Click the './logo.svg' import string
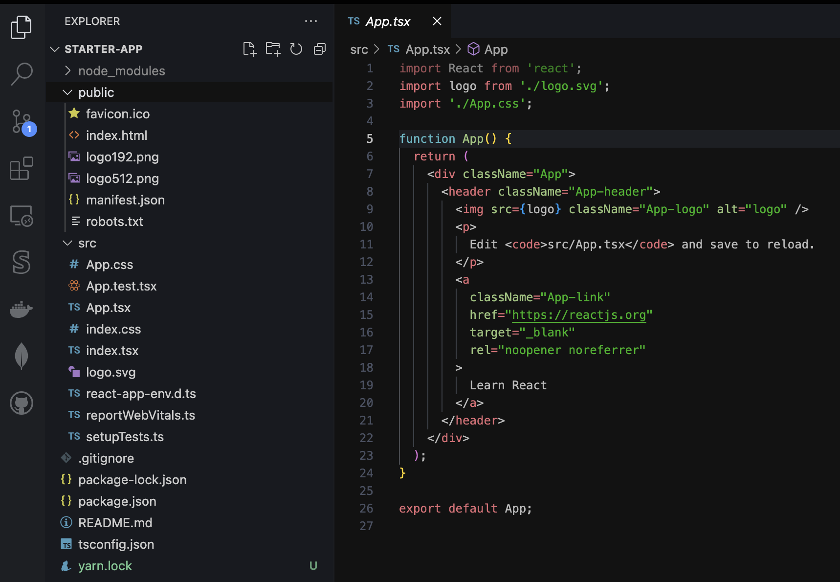The height and width of the screenshot is (582, 840). pyautogui.click(x=561, y=86)
